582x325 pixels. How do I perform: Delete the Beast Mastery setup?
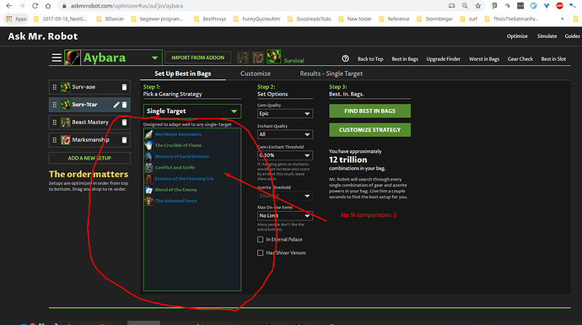(124, 122)
